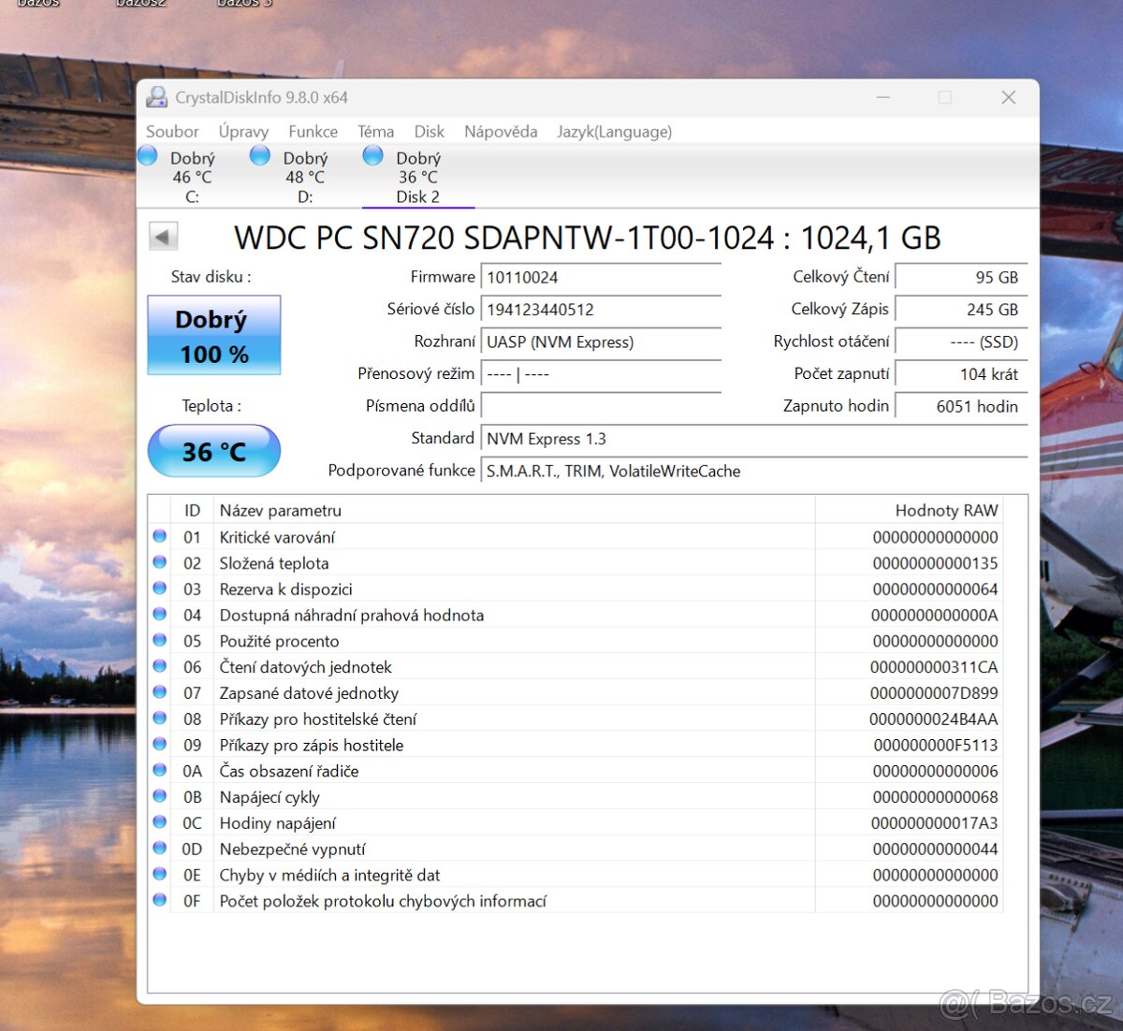Image resolution: width=1123 pixels, height=1031 pixels.
Task: Open the Téma menu
Action: point(375,132)
